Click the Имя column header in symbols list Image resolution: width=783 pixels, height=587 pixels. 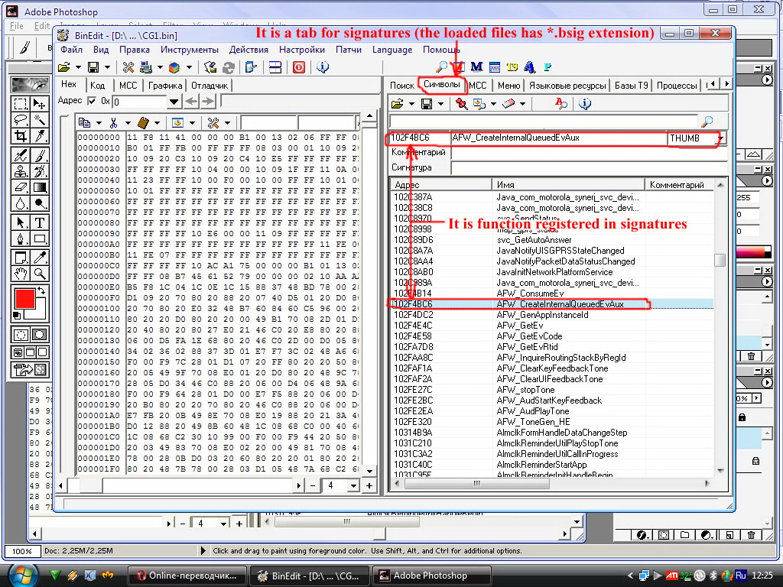[568, 185]
